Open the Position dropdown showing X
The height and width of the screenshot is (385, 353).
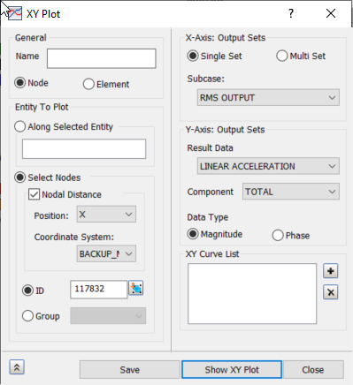click(x=106, y=215)
